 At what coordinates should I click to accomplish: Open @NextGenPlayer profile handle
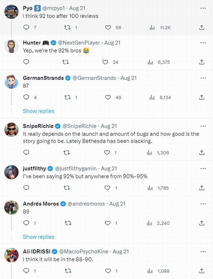(79, 43)
